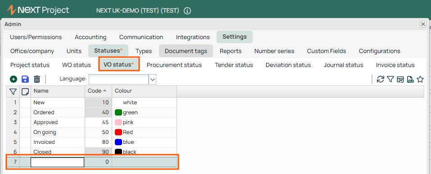Screen dimensions: 431x174
Task: Open the WO status tab
Action: [x=77, y=65]
